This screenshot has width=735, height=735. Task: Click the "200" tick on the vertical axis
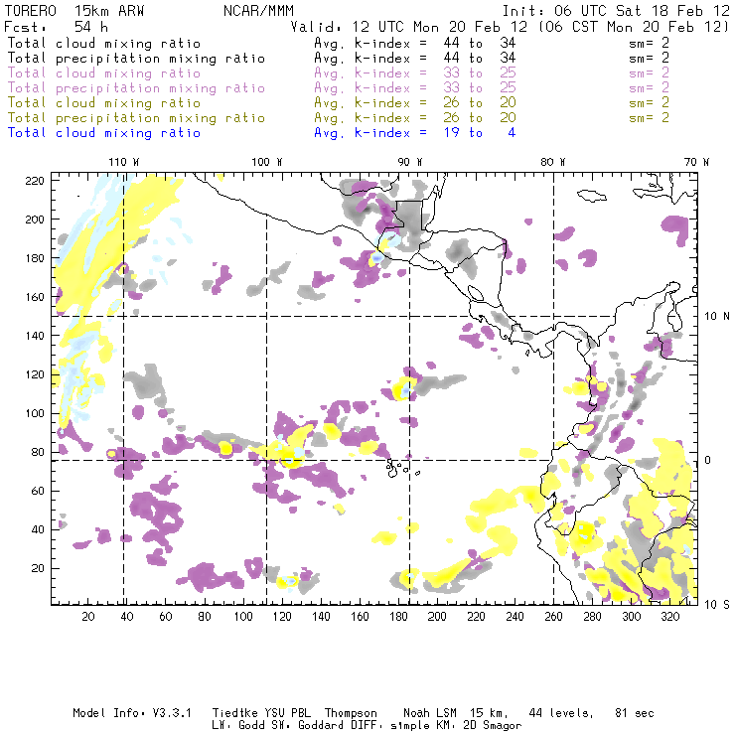35,220
